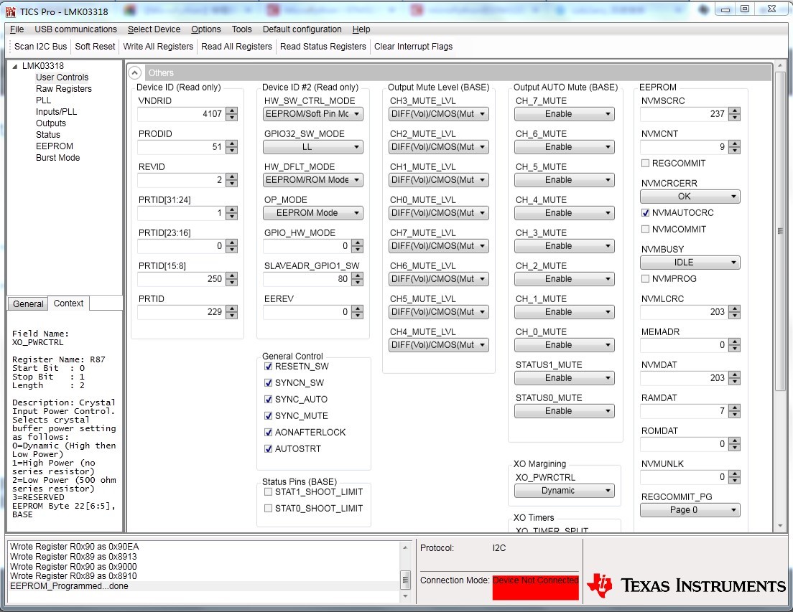
Task: Open REGCOMMIT_PG Page 0 dropdown
Action: coord(690,510)
